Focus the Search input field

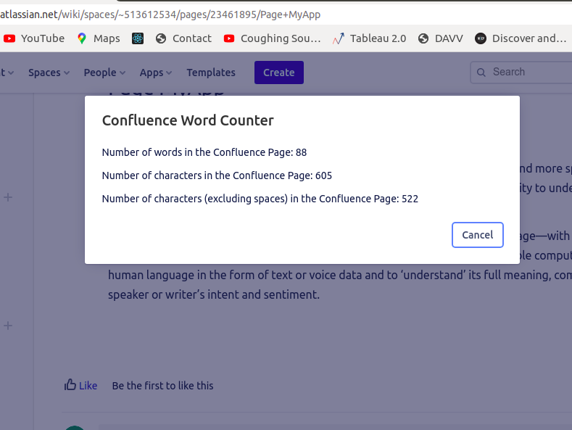point(521,73)
